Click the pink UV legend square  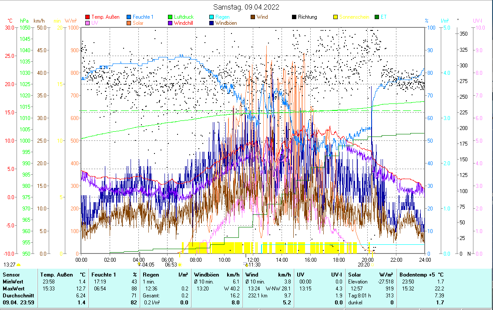pyautogui.click(x=87, y=23)
